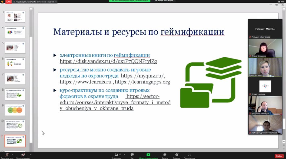The width and height of the screenshot is (286, 159).
Task: Open video panel three-dots options
Action: (270, 5)
